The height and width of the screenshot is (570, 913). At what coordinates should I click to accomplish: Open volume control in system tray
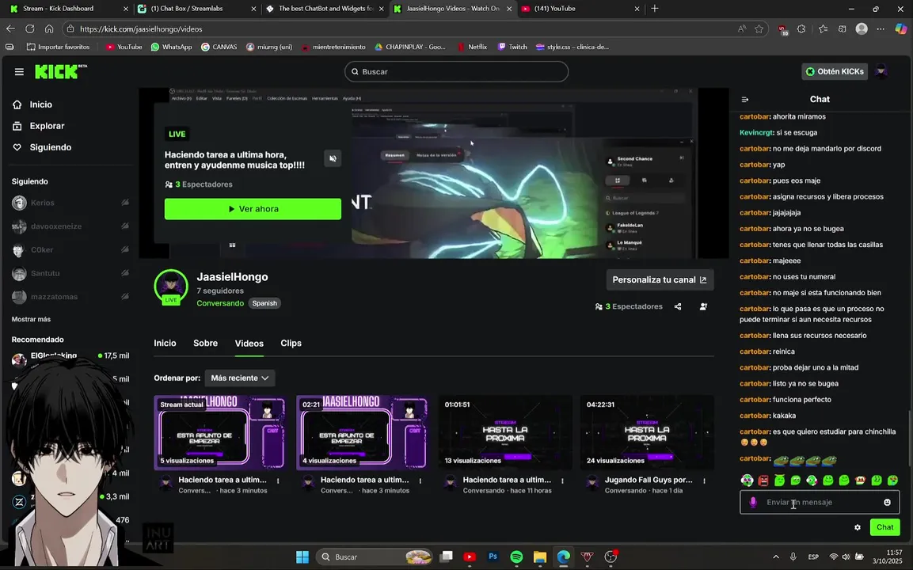846,557
